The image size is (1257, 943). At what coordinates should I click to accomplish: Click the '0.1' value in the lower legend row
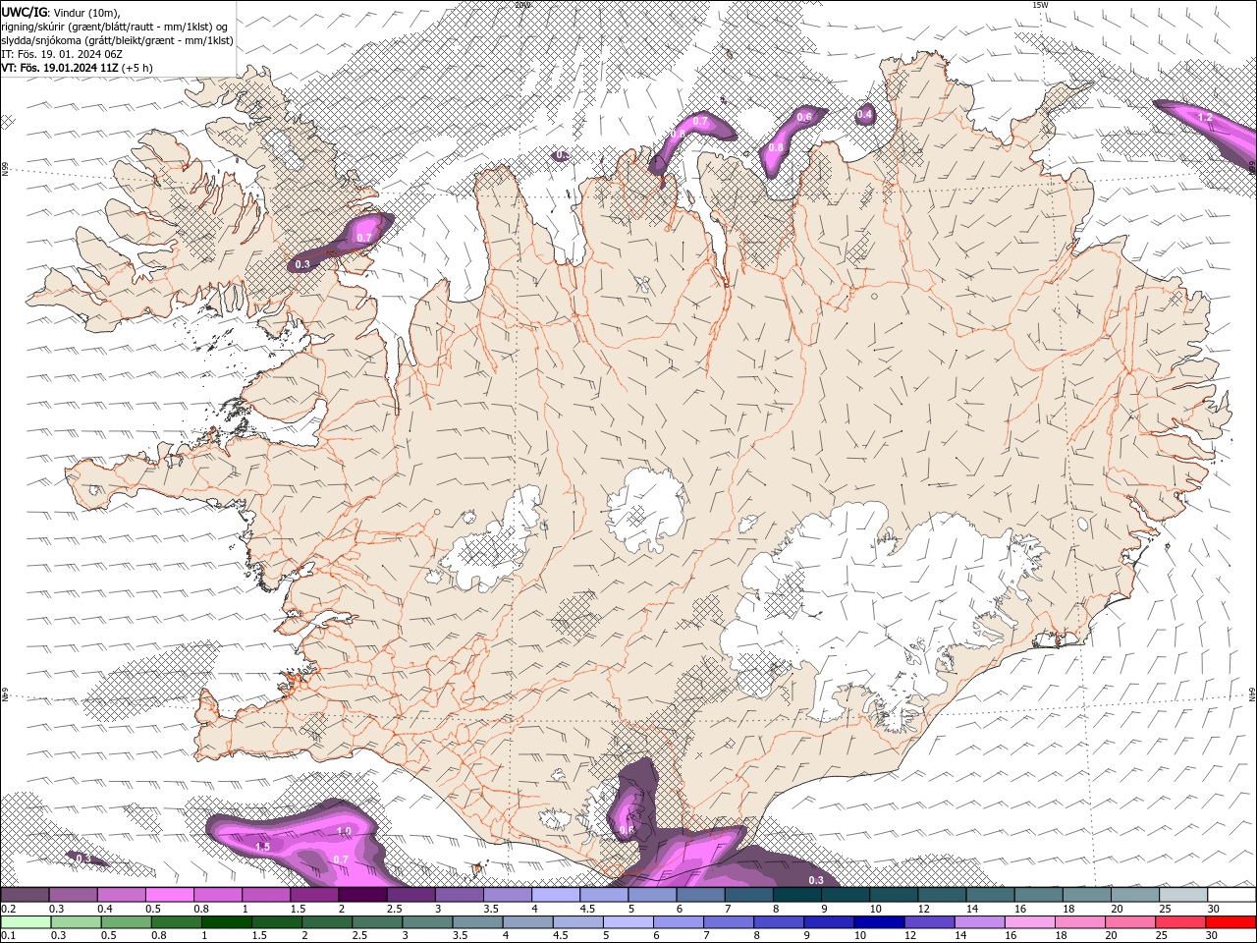[x=8, y=935]
